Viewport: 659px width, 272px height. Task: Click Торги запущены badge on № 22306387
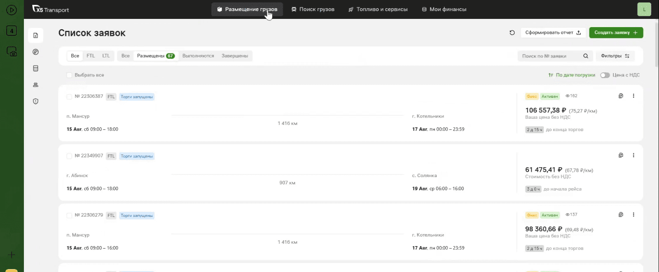[x=137, y=97]
